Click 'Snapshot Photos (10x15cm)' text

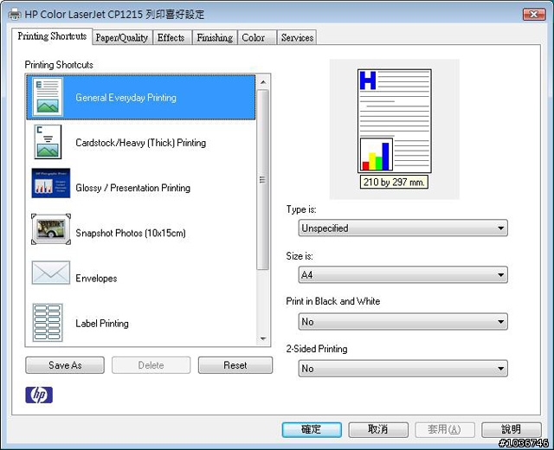click(x=131, y=233)
